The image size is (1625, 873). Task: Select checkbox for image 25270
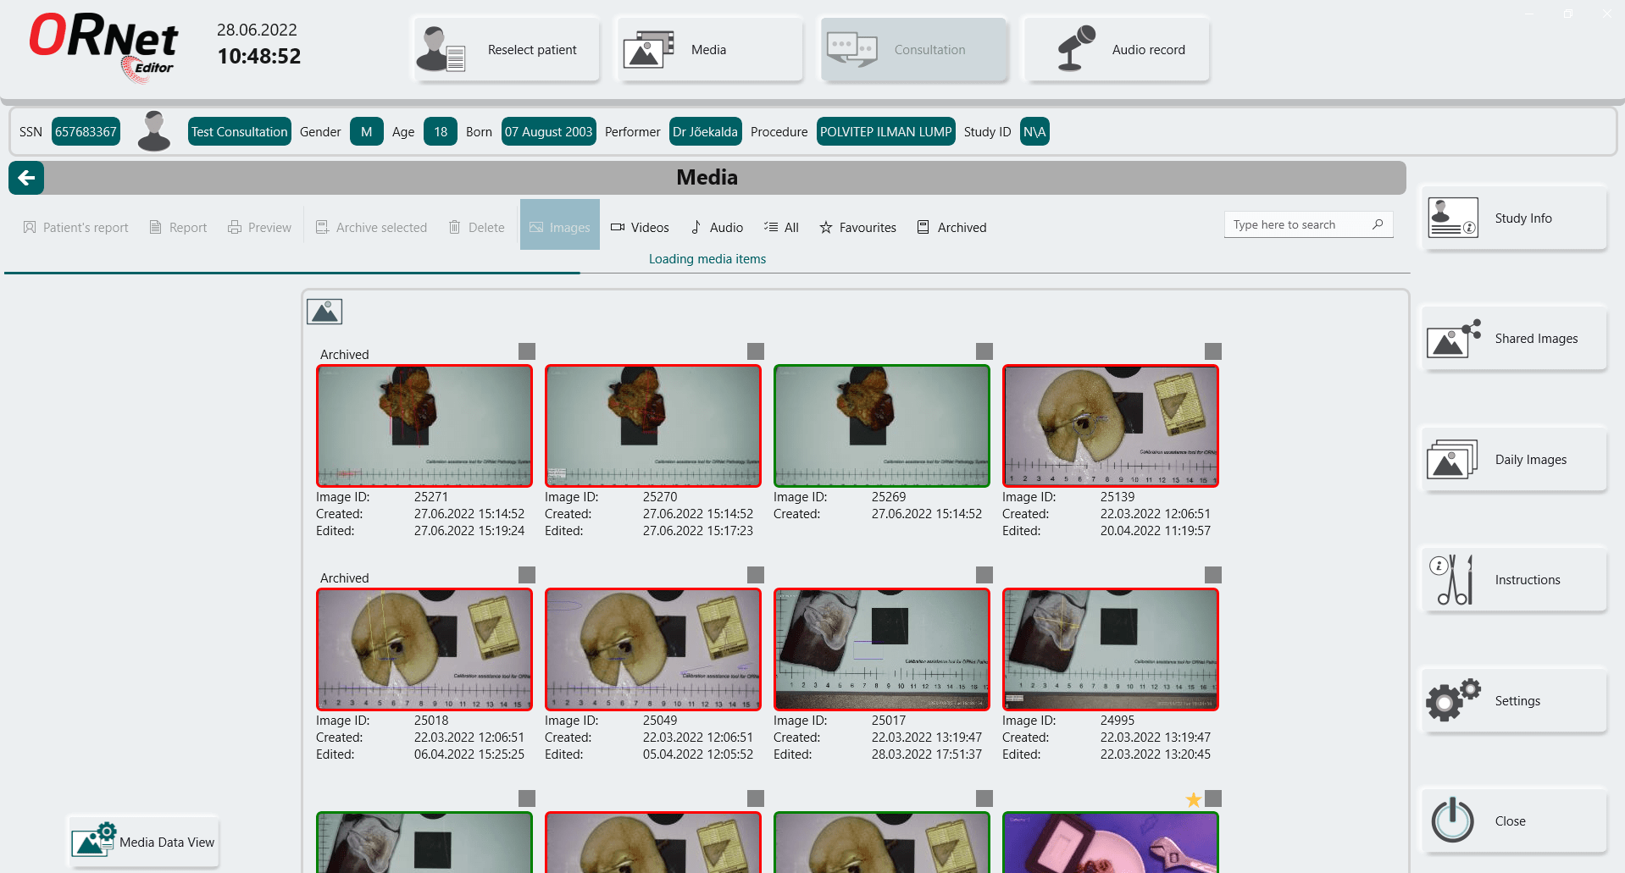coord(756,351)
